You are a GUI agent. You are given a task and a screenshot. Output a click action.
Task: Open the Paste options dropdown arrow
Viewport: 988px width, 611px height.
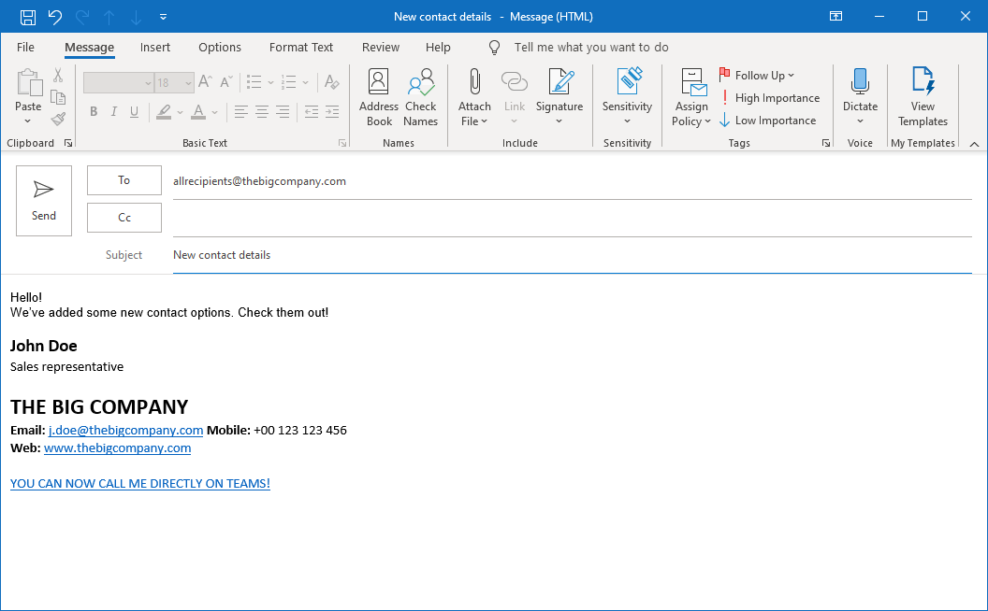tap(28, 121)
